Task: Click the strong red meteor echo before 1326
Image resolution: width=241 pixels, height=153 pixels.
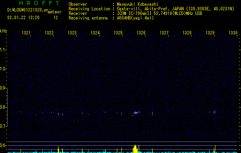Action: pos(135,113)
